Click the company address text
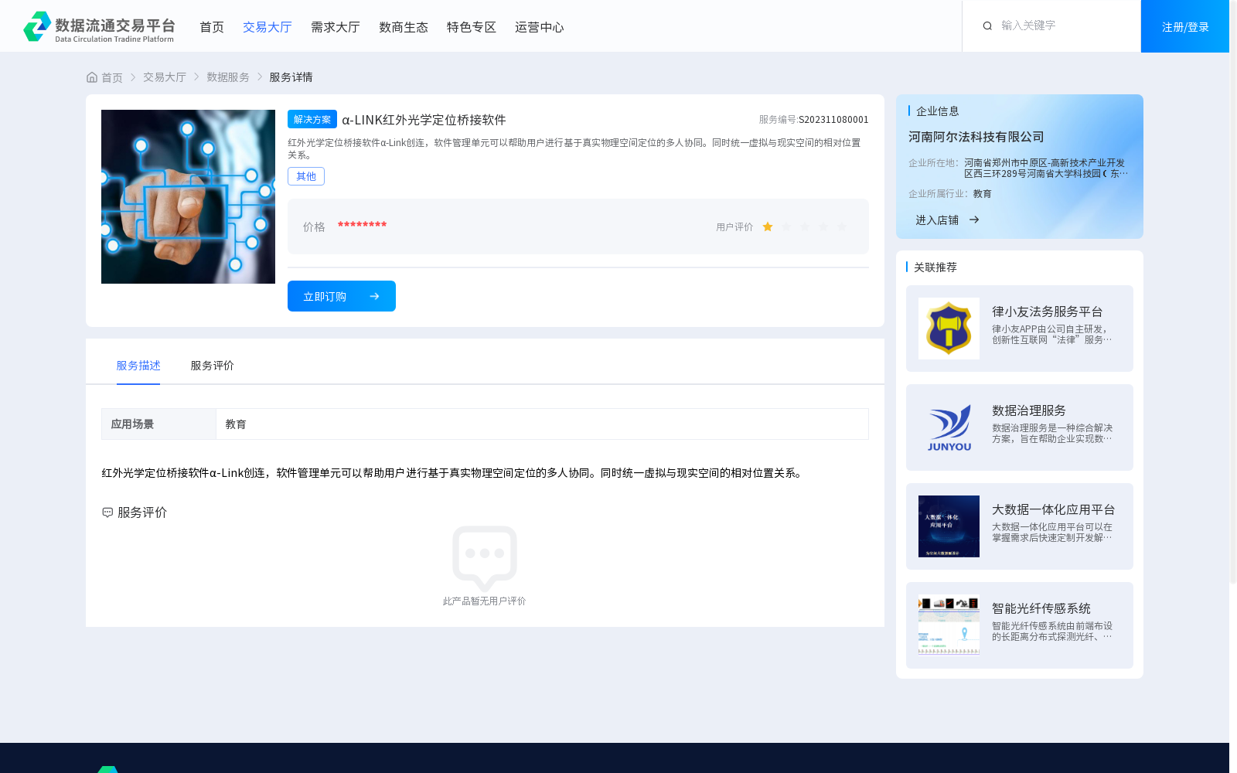This screenshot has height=773, width=1237. tap(1046, 169)
